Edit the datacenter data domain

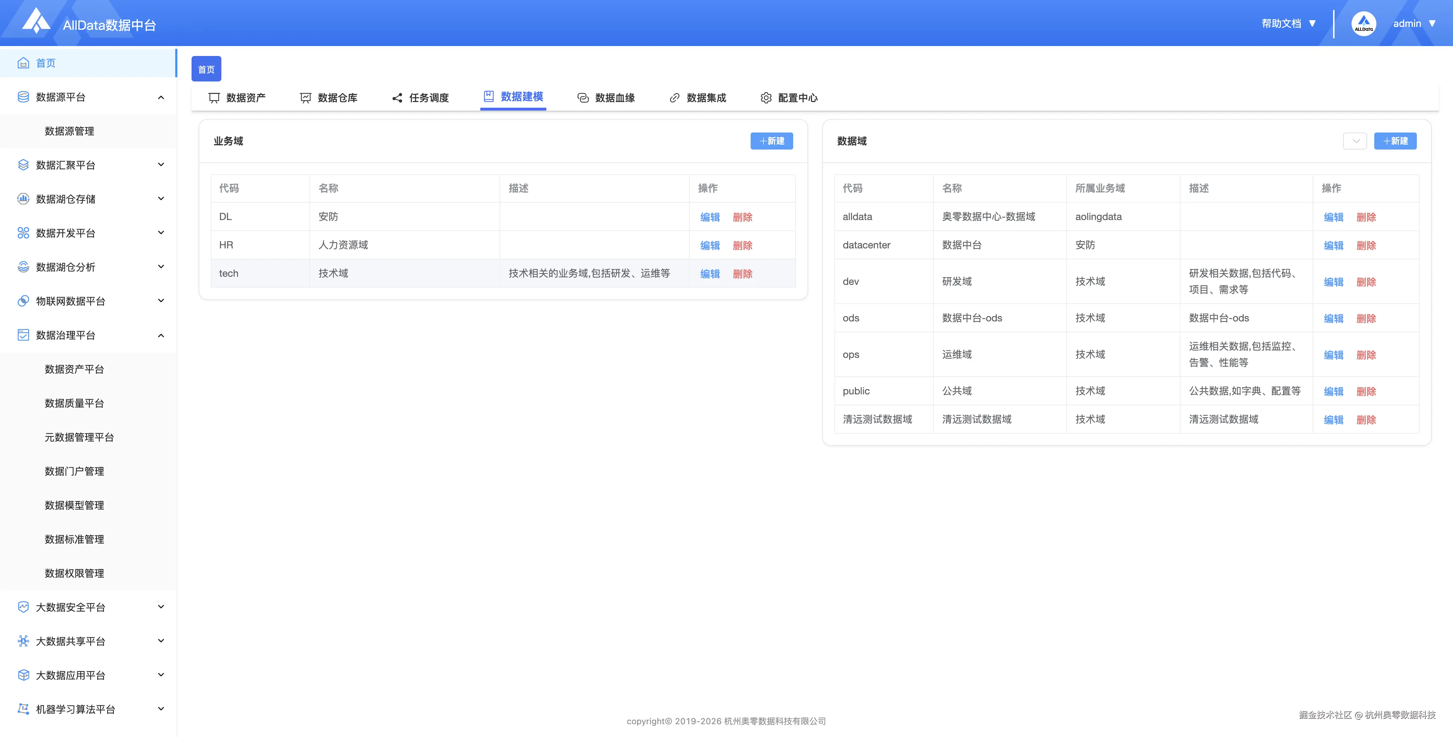pyautogui.click(x=1333, y=245)
